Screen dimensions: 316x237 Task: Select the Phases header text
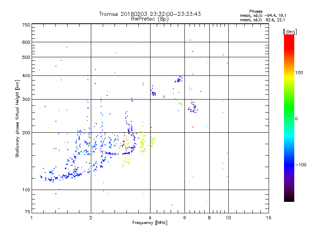(256, 11)
